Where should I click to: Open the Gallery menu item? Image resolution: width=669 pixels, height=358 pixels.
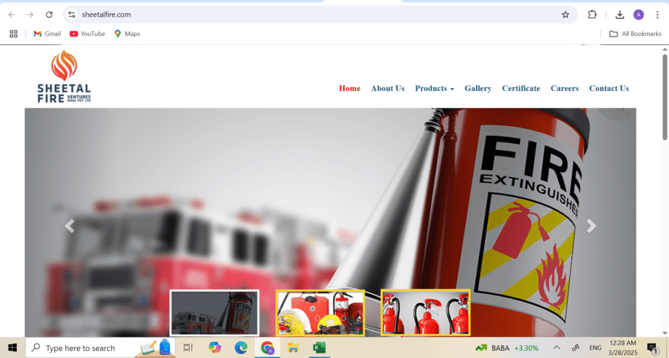point(478,88)
